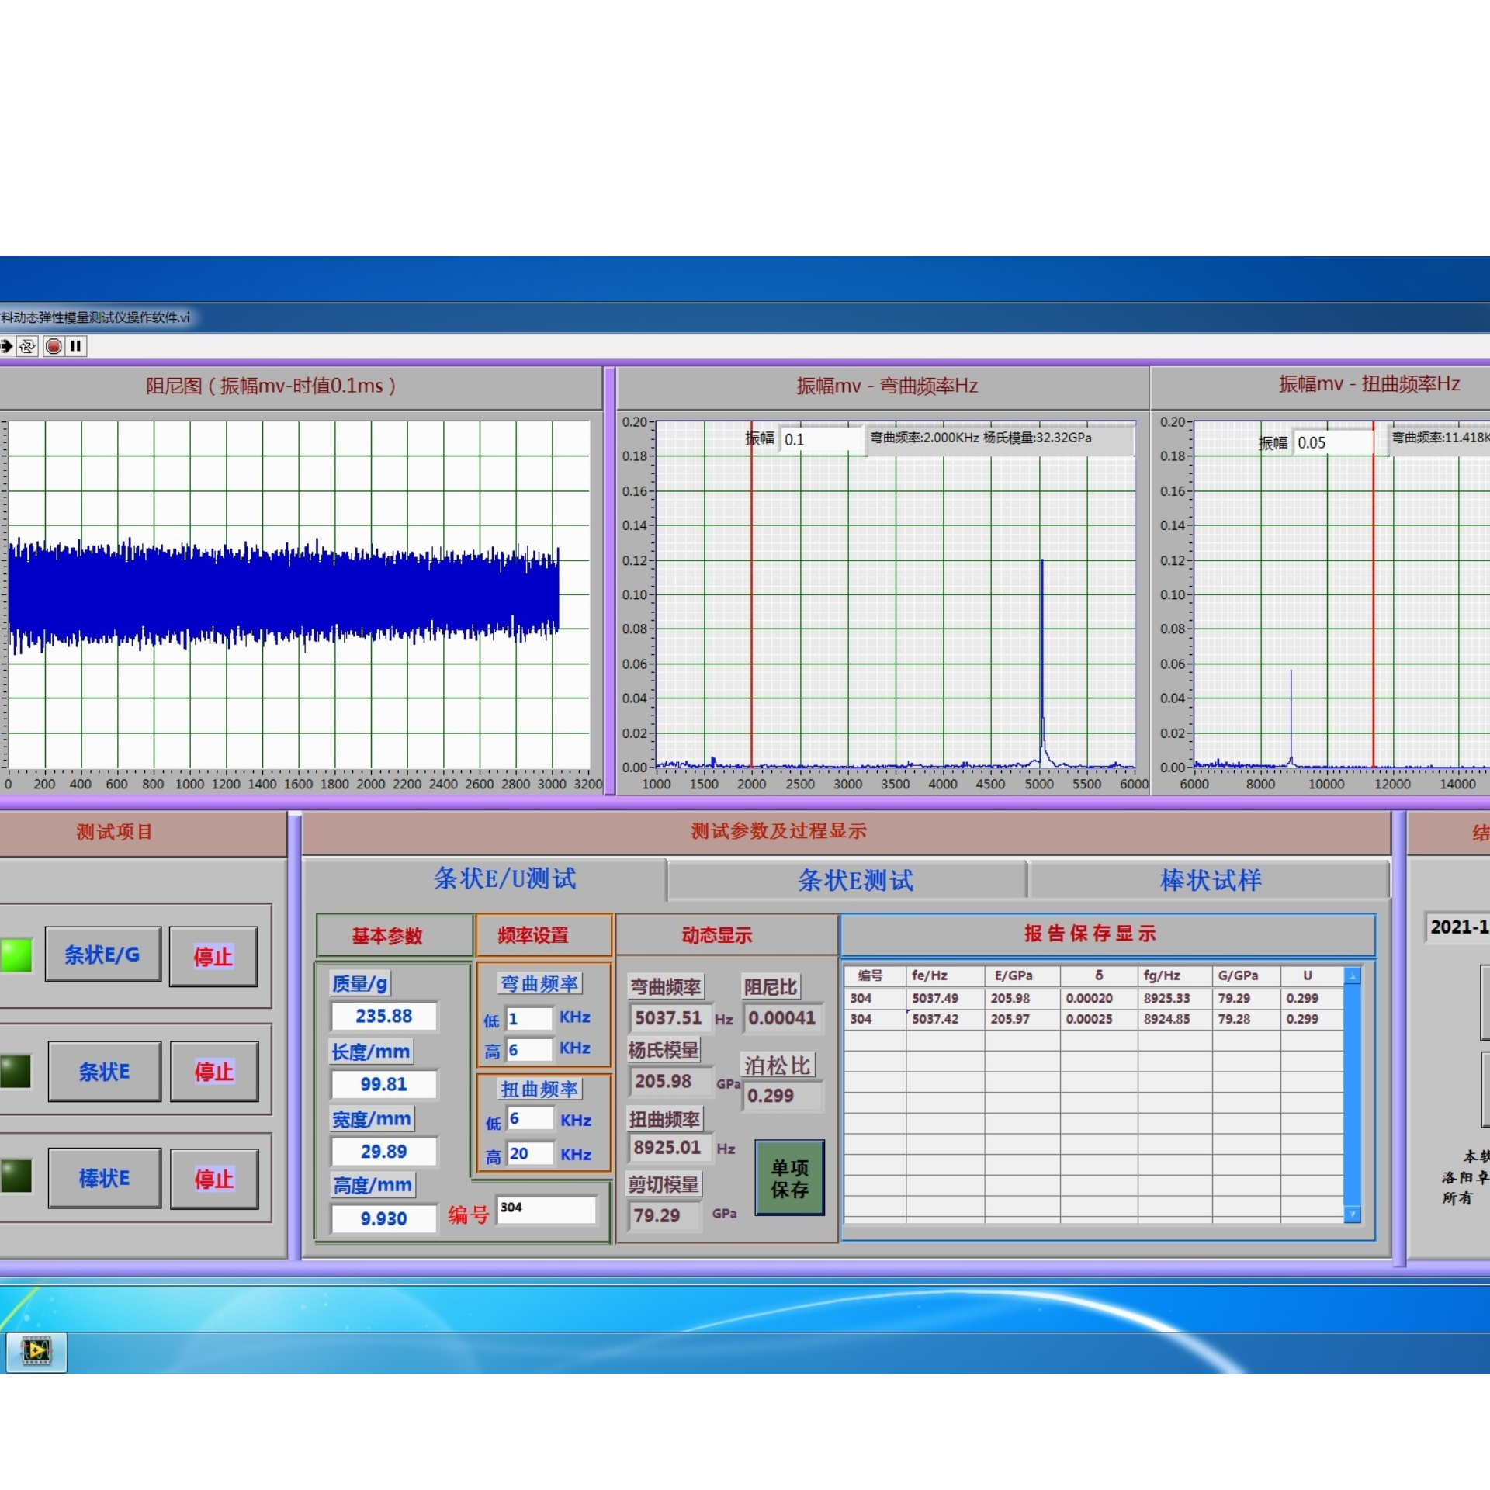Click 停止 beside 条状E

point(214,1072)
